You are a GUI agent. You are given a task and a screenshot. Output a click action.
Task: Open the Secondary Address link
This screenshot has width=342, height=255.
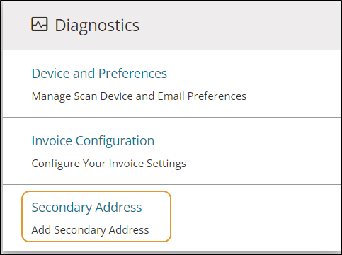86,208
